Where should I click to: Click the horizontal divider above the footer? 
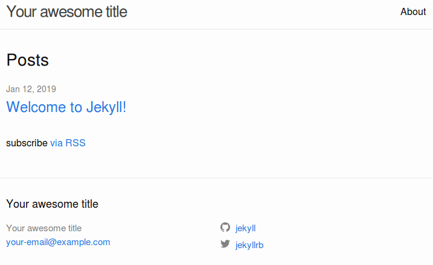pos(216,178)
